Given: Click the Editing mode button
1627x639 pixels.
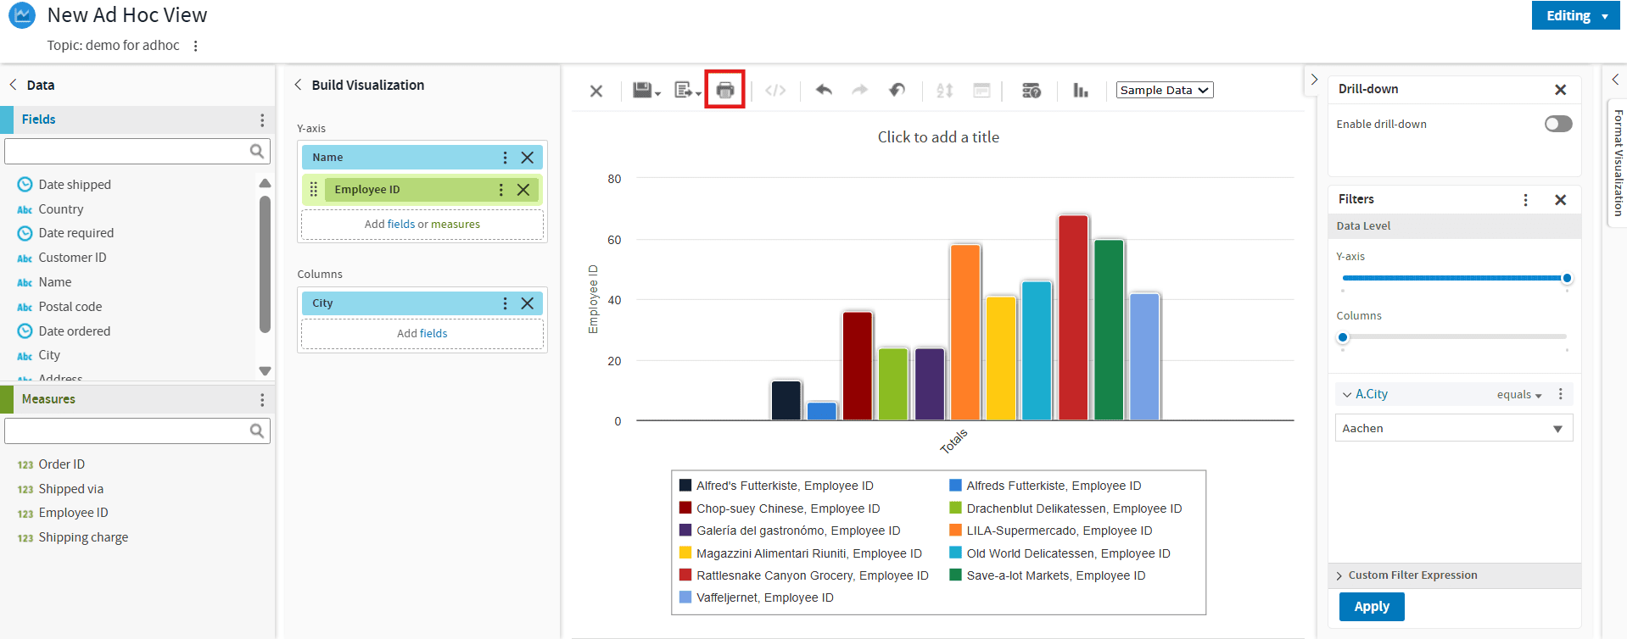Looking at the screenshot, I should (x=1574, y=16).
